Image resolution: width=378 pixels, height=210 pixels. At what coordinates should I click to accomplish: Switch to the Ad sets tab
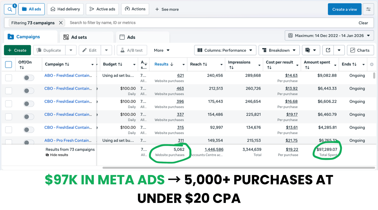point(75,37)
